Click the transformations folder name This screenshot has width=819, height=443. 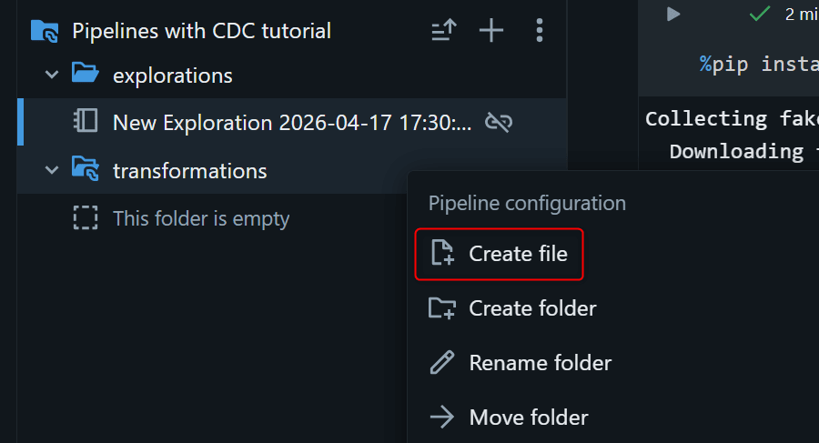(189, 170)
